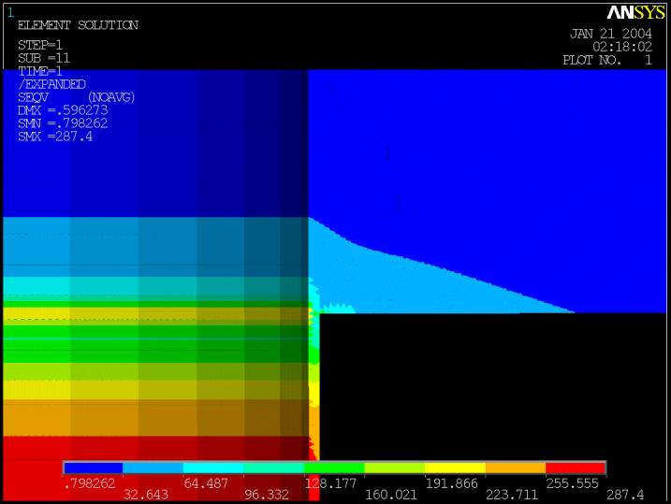
Task: Click the window number 1 in top-left corner
Action: [10, 13]
